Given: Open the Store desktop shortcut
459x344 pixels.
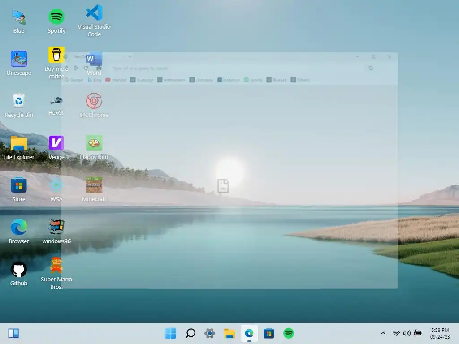Looking at the screenshot, I should click(x=19, y=189).
